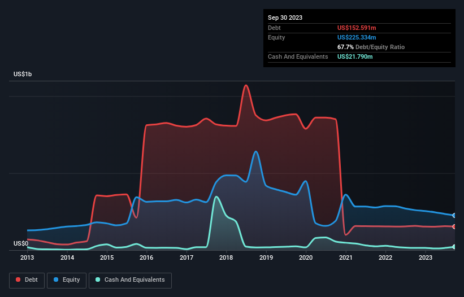Click the US$225.334m equity value

point(357,37)
